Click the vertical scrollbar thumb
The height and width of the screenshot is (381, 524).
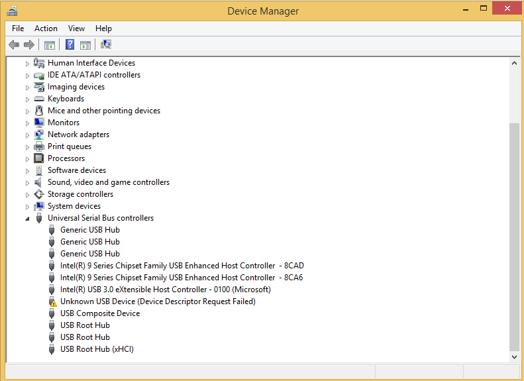coord(514,237)
